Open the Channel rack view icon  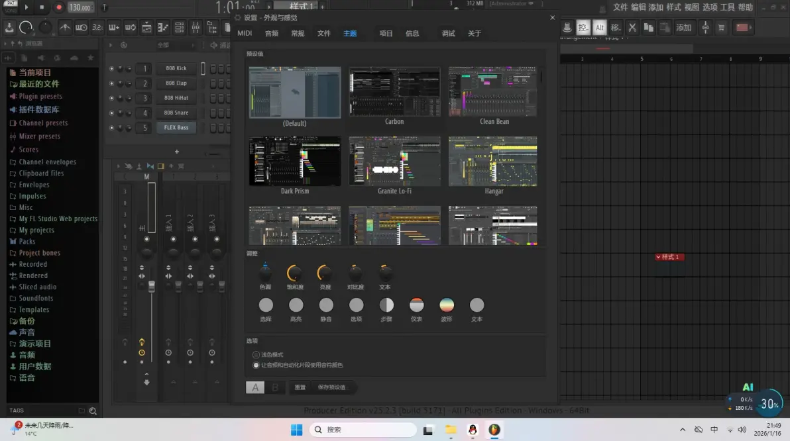coord(180,28)
